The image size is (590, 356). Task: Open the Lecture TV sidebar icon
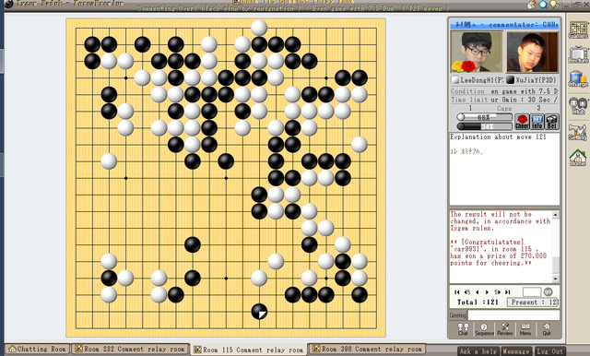click(x=578, y=55)
